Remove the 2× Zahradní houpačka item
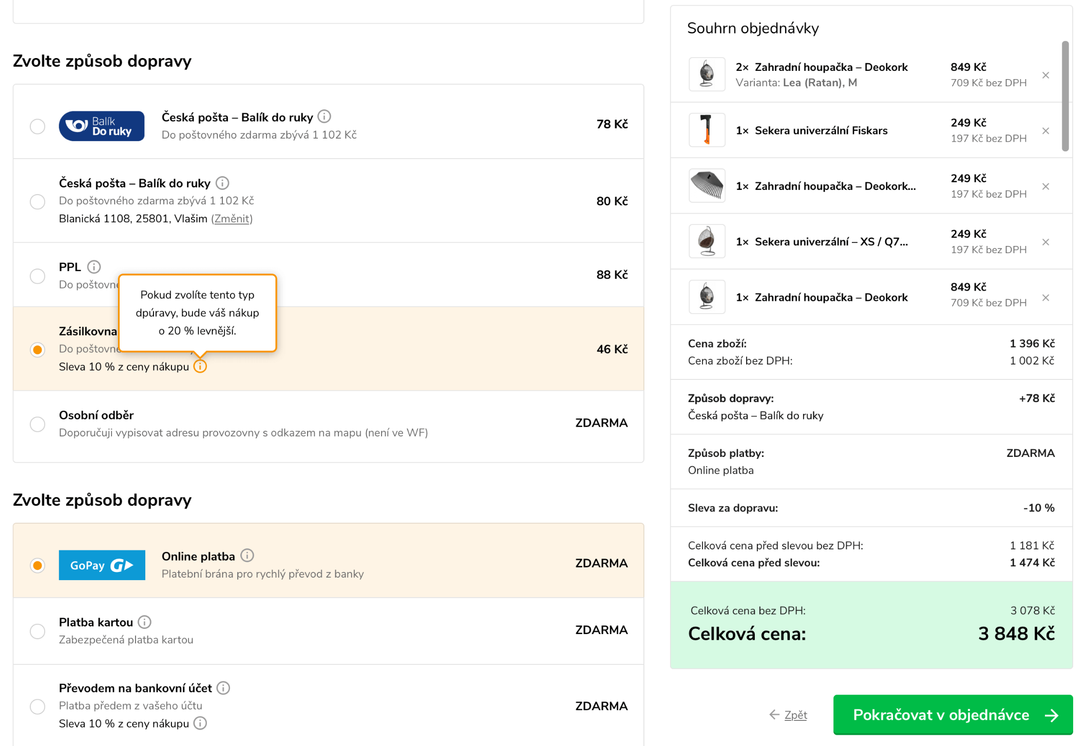The image size is (1086, 746). coord(1046,75)
